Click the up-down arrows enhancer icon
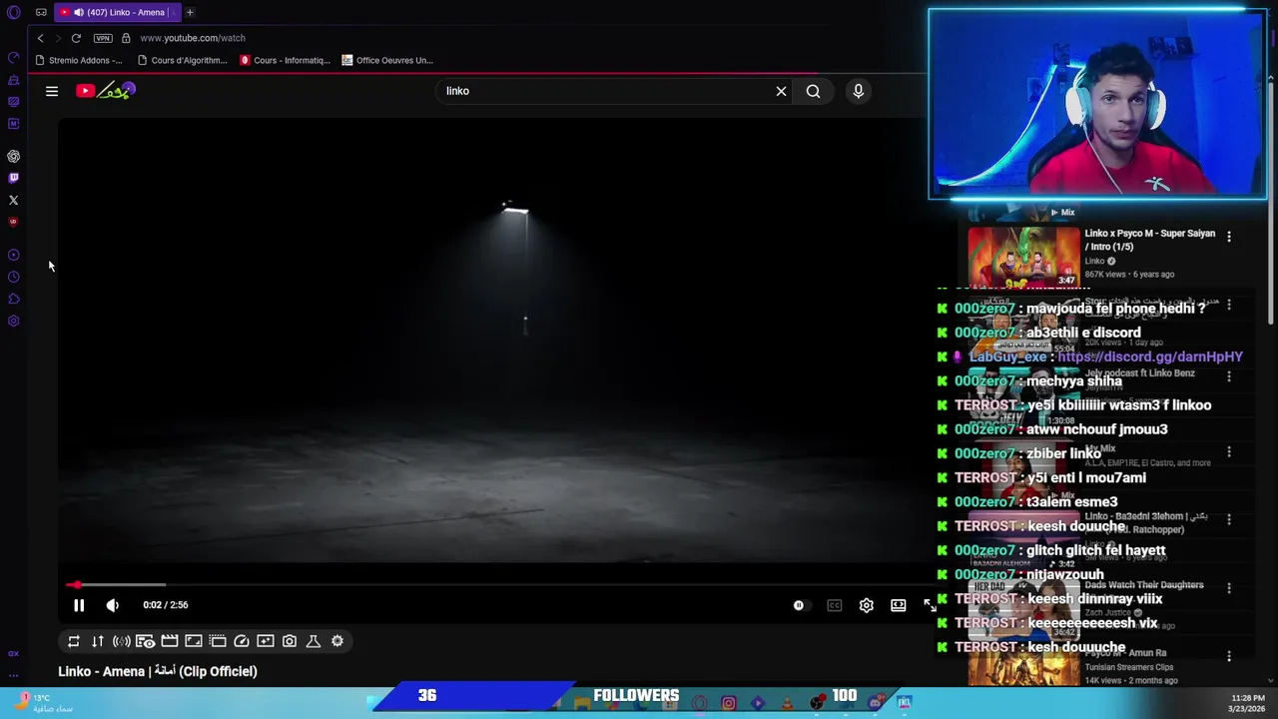Image resolution: width=1278 pixels, height=719 pixels. tap(98, 641)
